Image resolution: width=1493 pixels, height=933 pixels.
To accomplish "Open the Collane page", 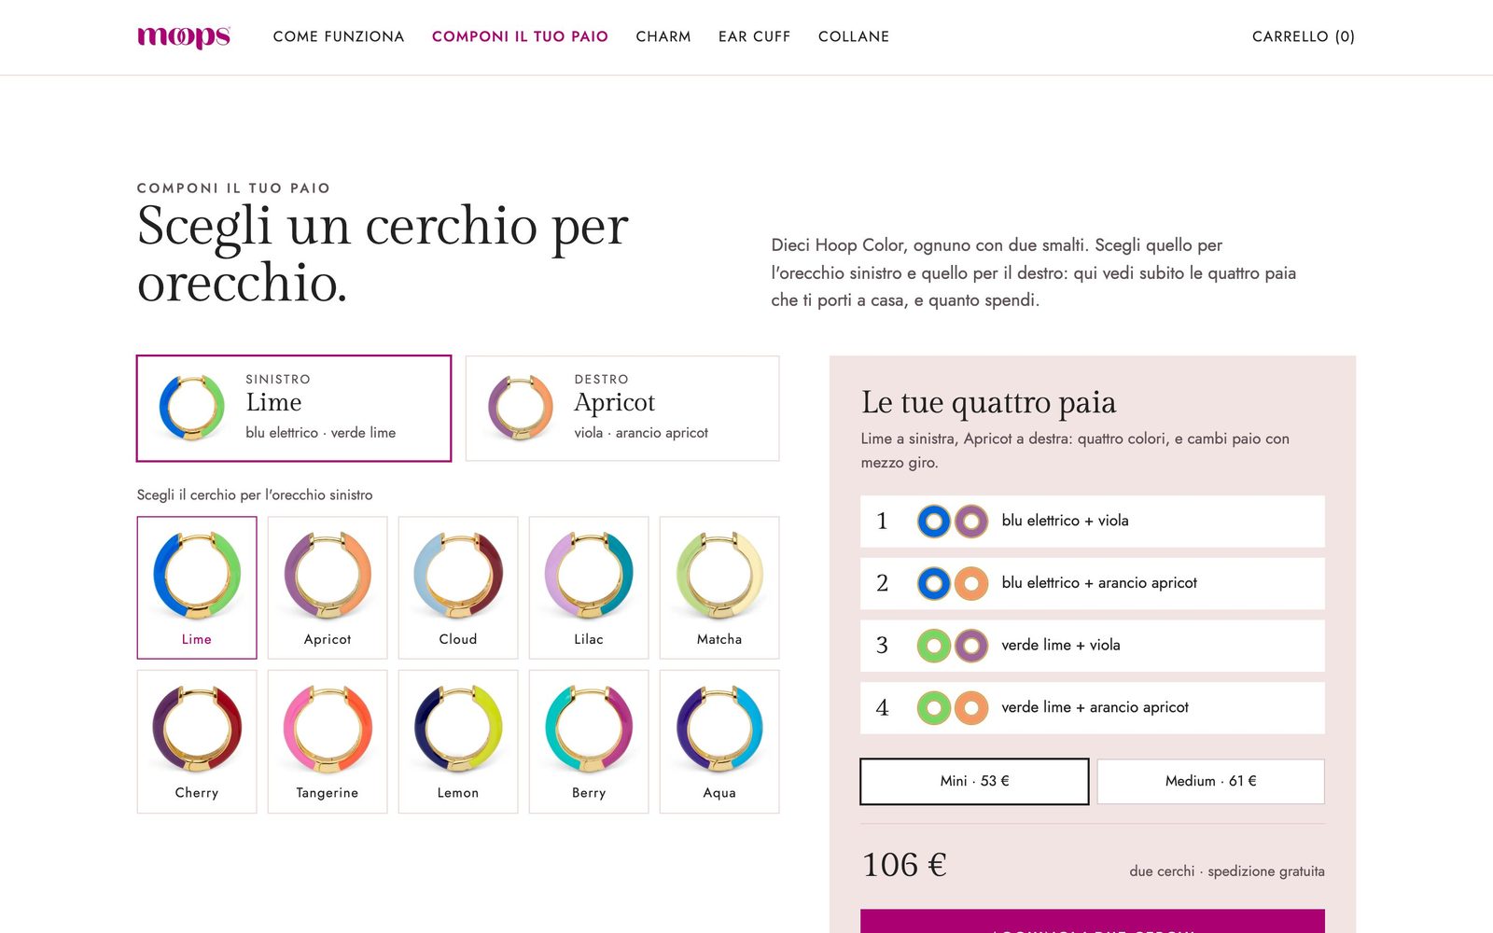I will [854, 36].
